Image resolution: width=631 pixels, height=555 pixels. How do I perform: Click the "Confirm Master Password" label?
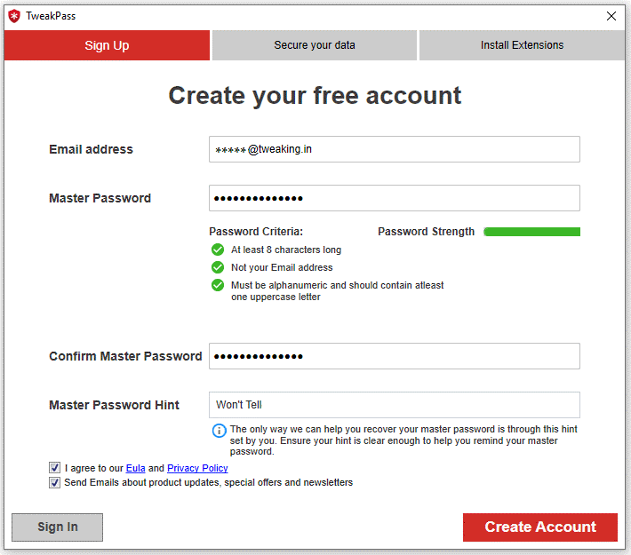[125, 356]
